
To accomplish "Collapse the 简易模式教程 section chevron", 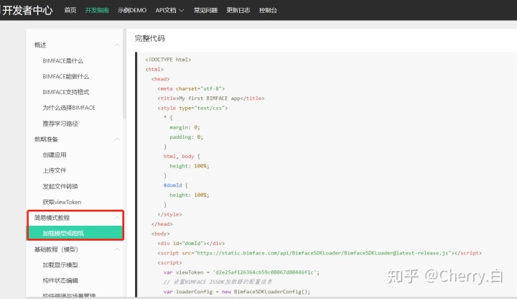I will [117, 218].
